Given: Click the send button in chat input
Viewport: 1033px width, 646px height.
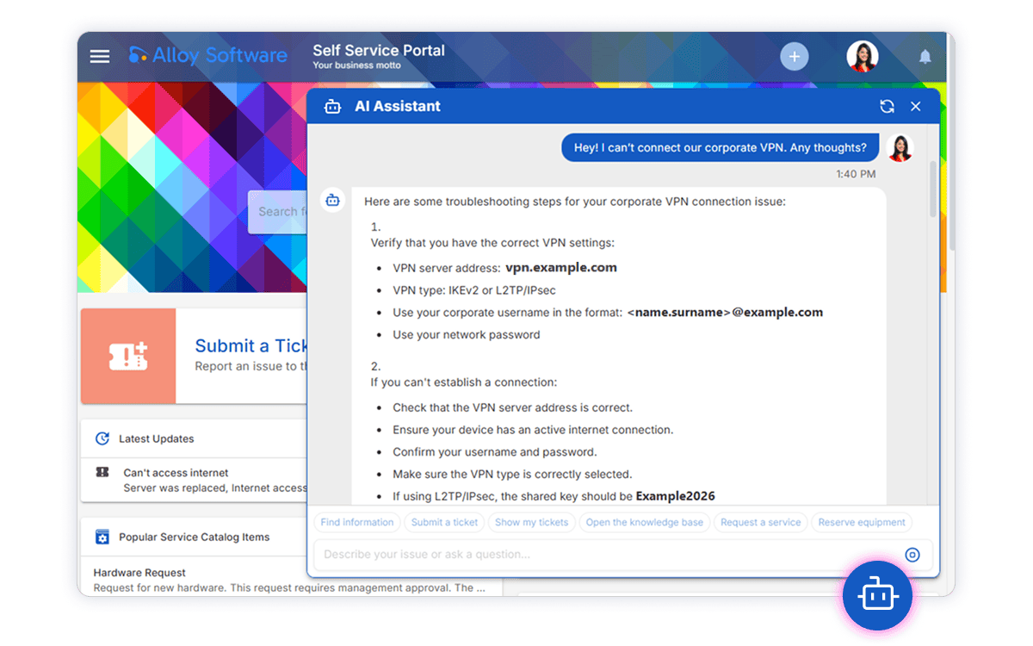Looking at the screenshot, I should tap(912, 555).
